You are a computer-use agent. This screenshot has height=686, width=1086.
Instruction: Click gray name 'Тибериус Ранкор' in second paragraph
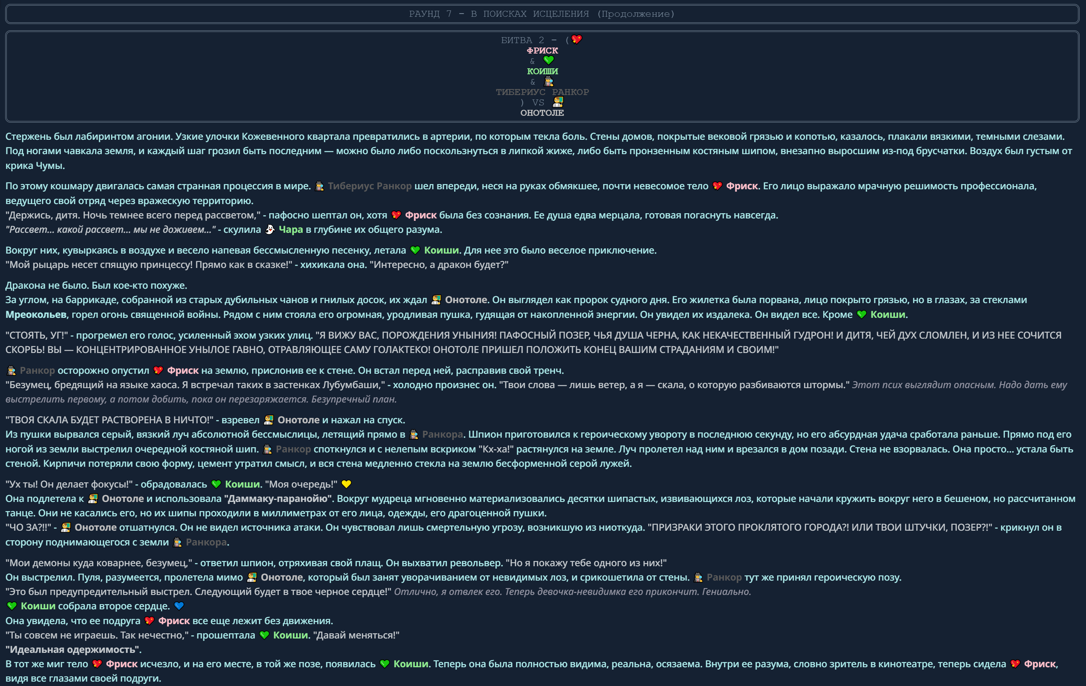370,186
